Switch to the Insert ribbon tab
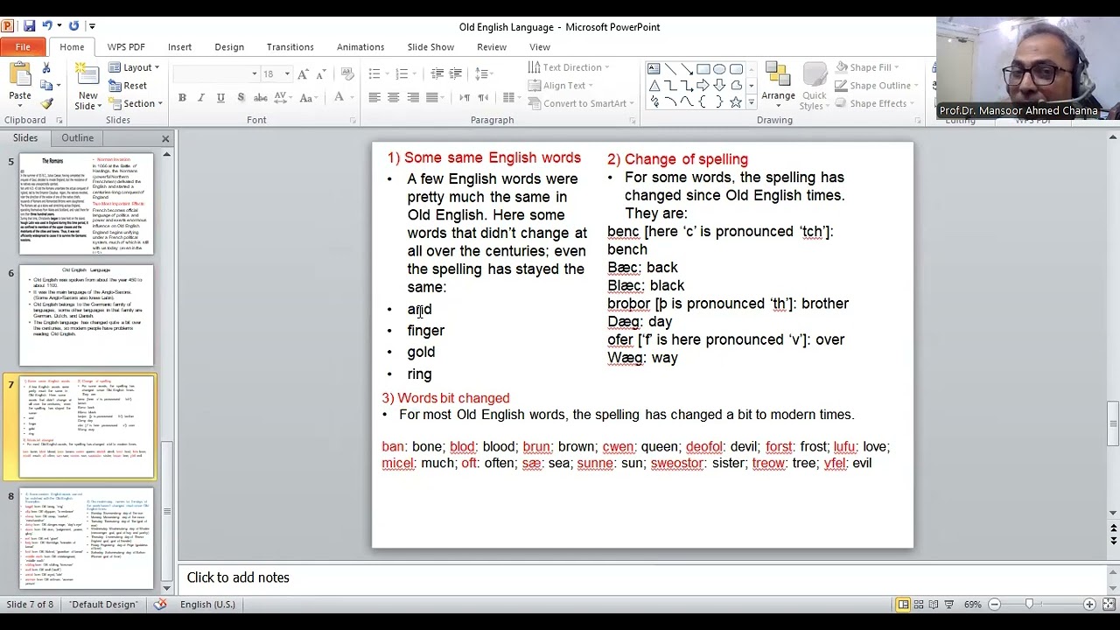1120x630 pixels. pyautogui.click(x=179, y=47)
